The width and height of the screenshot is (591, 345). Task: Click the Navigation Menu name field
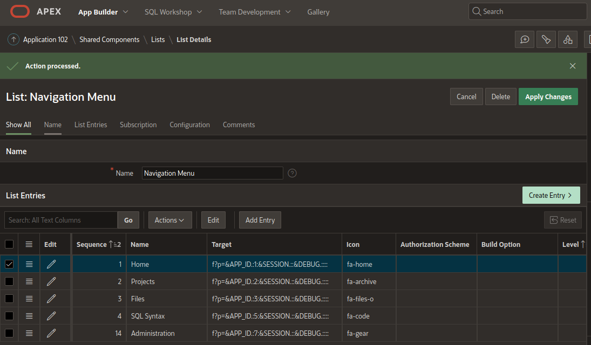pyautogui.click(x=212, y=173)
